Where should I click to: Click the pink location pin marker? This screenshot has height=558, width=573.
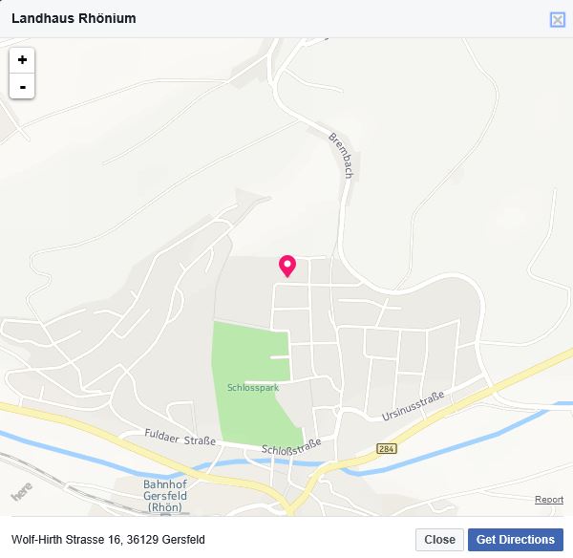click(x=287, y=266)
